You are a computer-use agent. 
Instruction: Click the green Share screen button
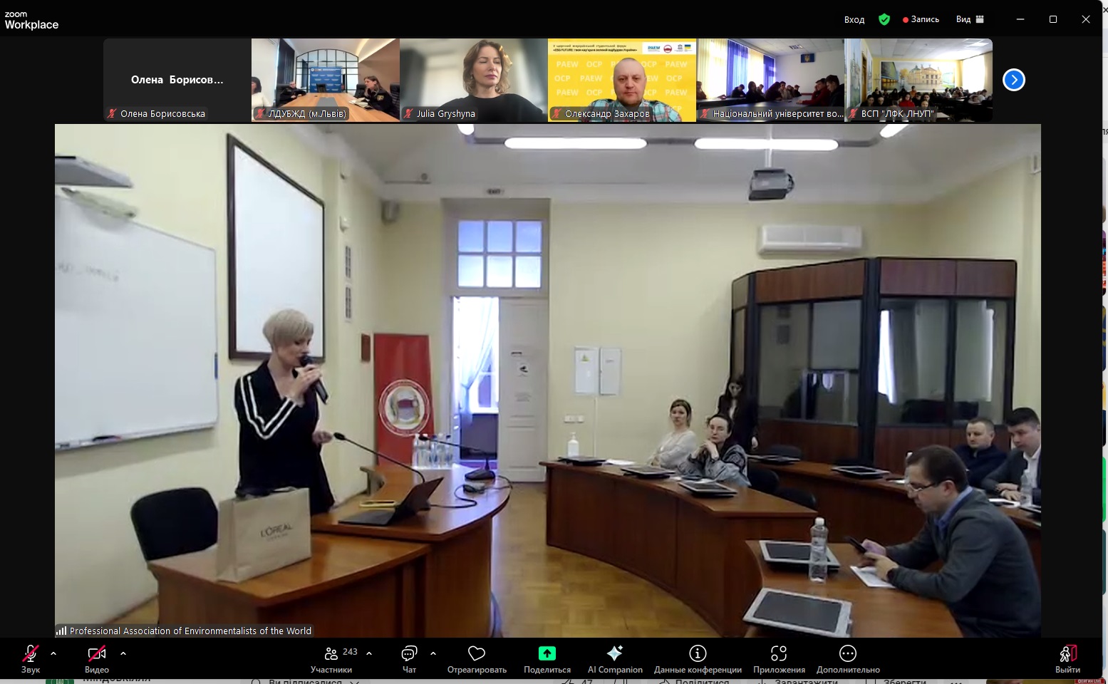click(x=547, y=658)
